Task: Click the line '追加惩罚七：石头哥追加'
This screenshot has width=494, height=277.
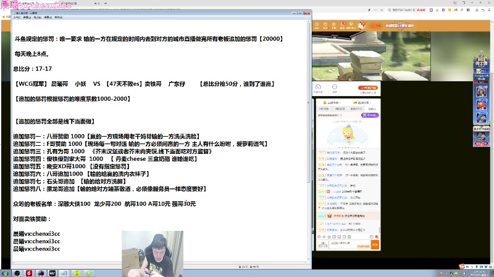Action: point(44,182)
